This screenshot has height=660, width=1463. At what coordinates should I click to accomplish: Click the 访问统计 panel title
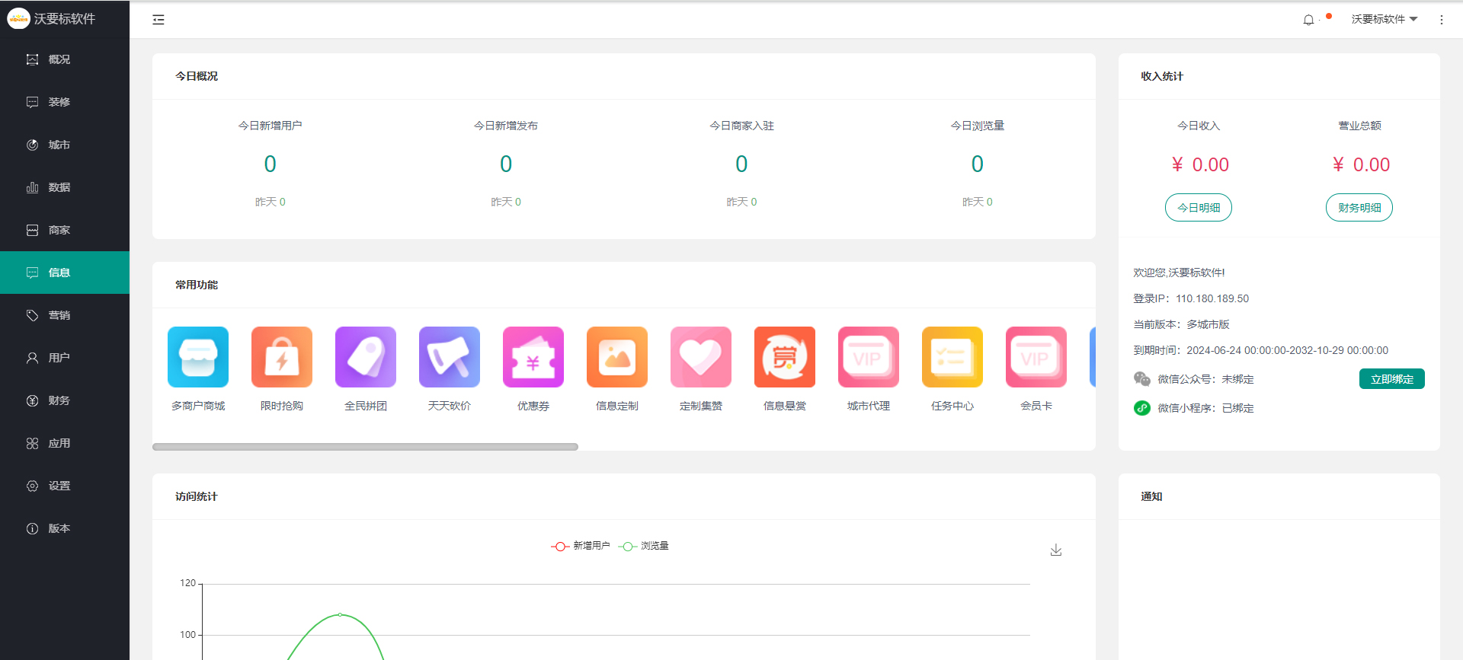(x=197, y=496)
